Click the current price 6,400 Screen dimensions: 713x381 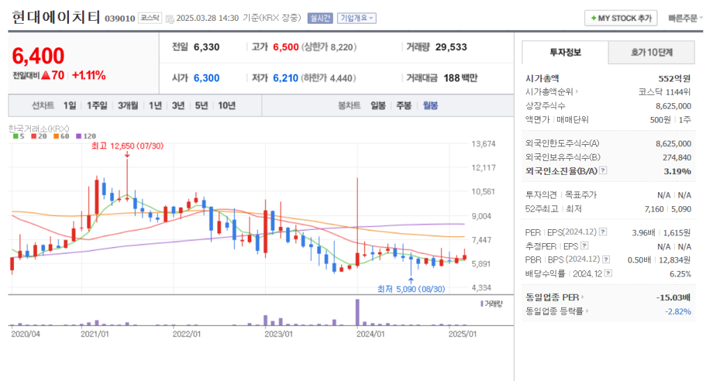38,56
